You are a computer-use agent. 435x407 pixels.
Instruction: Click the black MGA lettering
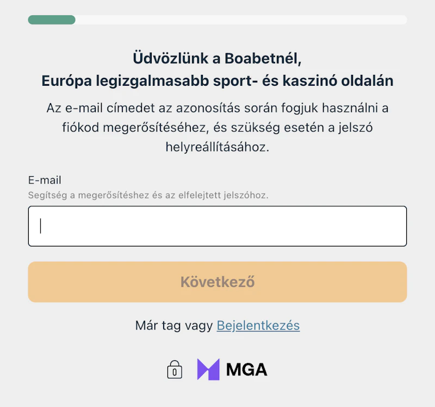click(x=246, y=370)
